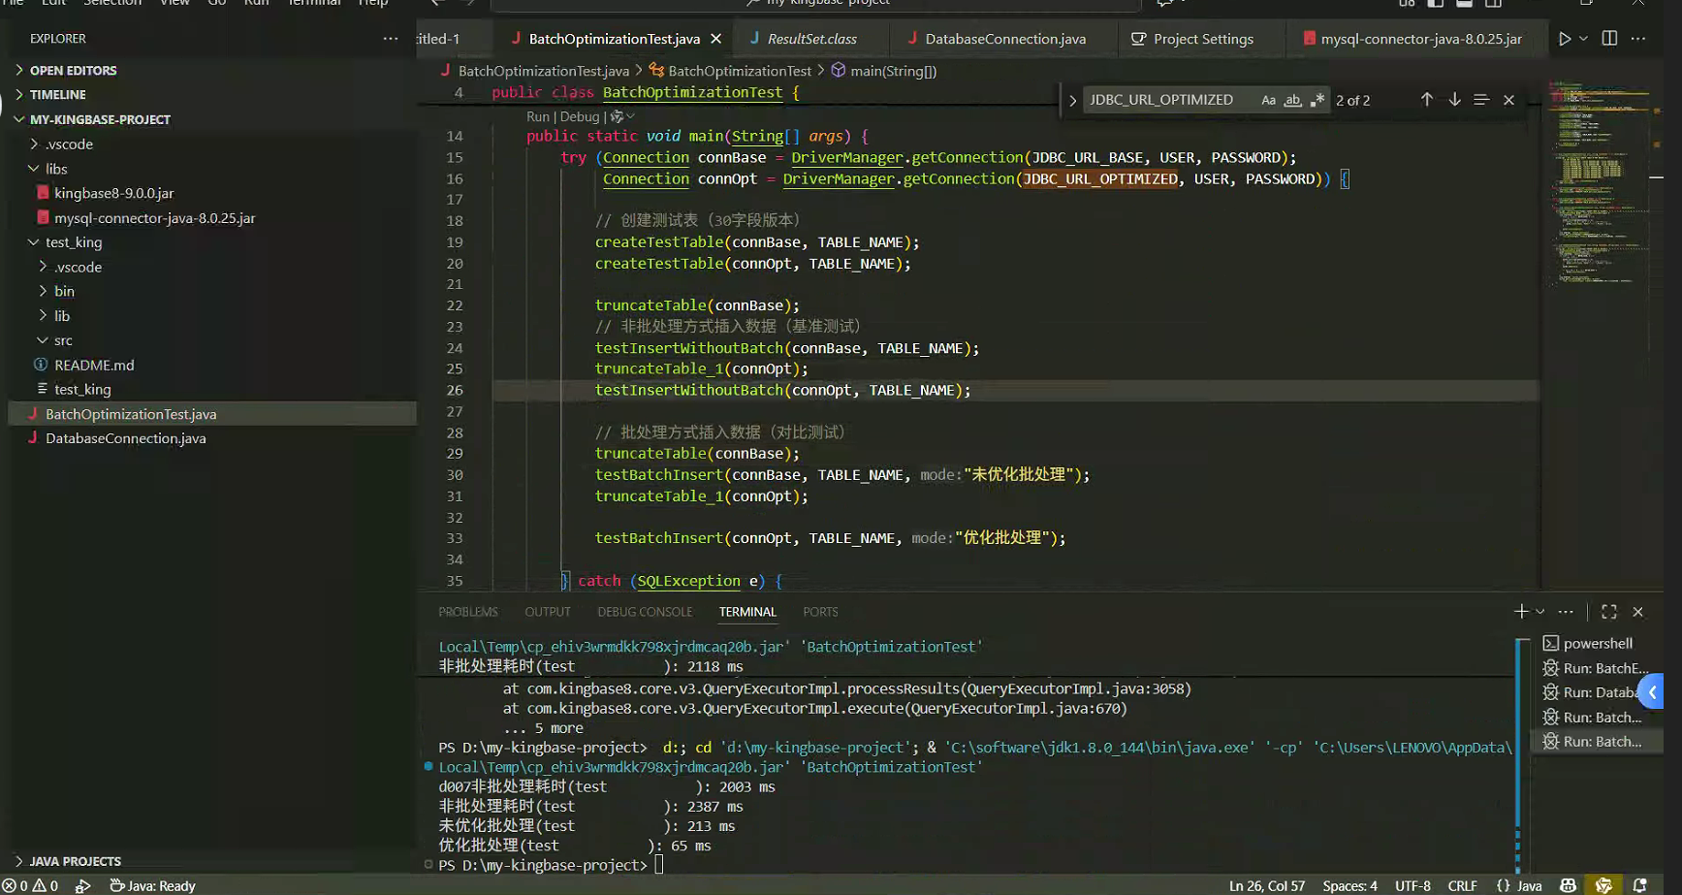Open notifications bell in status bar
This screenshot has width=1682, height=895.
(1639, 885)
